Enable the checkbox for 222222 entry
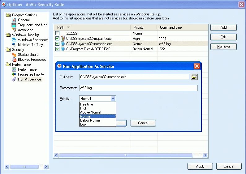The image size is (246, 174). tap(58, 33)
